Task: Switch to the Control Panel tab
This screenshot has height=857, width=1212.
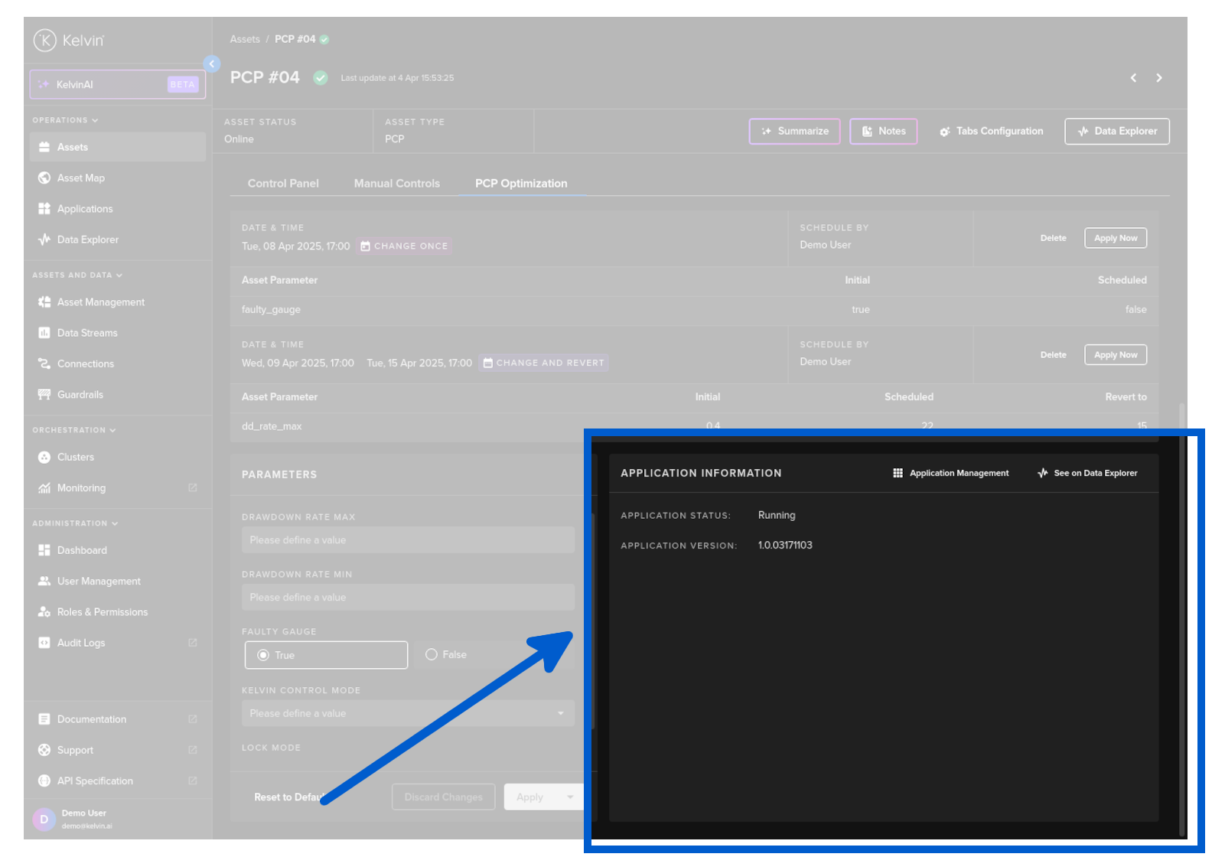Action: pos(283,184)
